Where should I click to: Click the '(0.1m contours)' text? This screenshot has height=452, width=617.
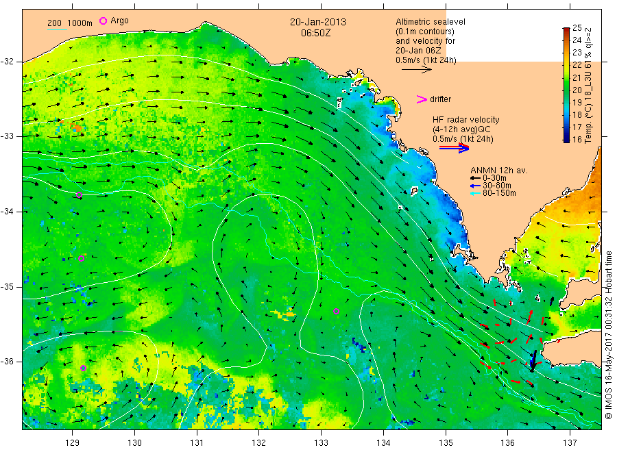[424, 32]
